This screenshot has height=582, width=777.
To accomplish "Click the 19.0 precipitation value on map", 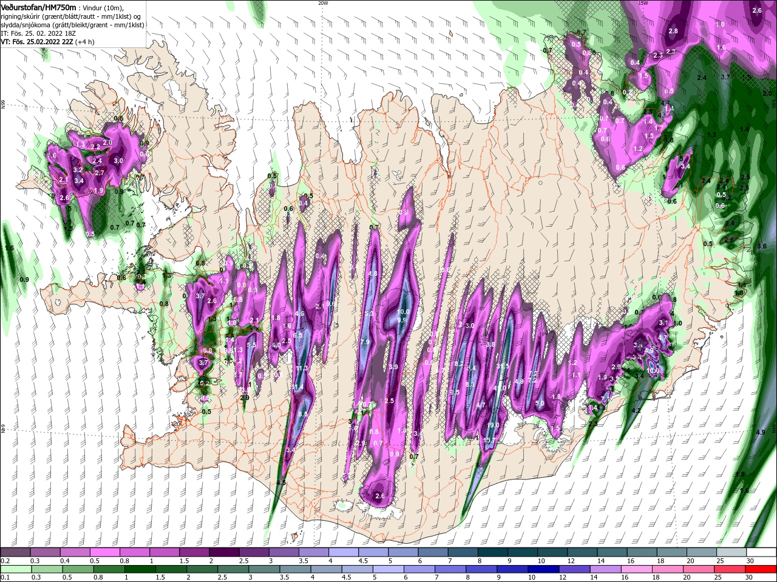I will click(x=494, y=425).
